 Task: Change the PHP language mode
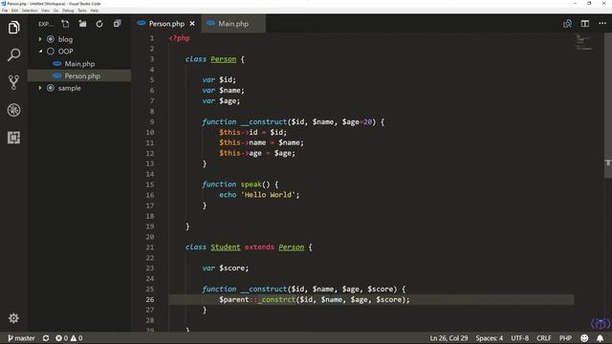pyautogui.click(x=565, y=338)
